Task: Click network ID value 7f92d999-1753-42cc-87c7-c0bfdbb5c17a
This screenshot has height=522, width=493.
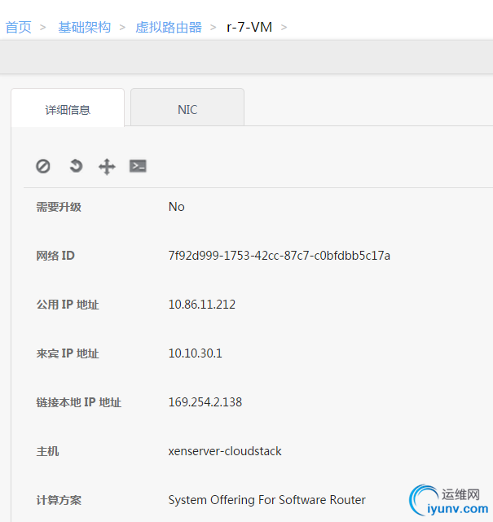Action: coord(280,256)
